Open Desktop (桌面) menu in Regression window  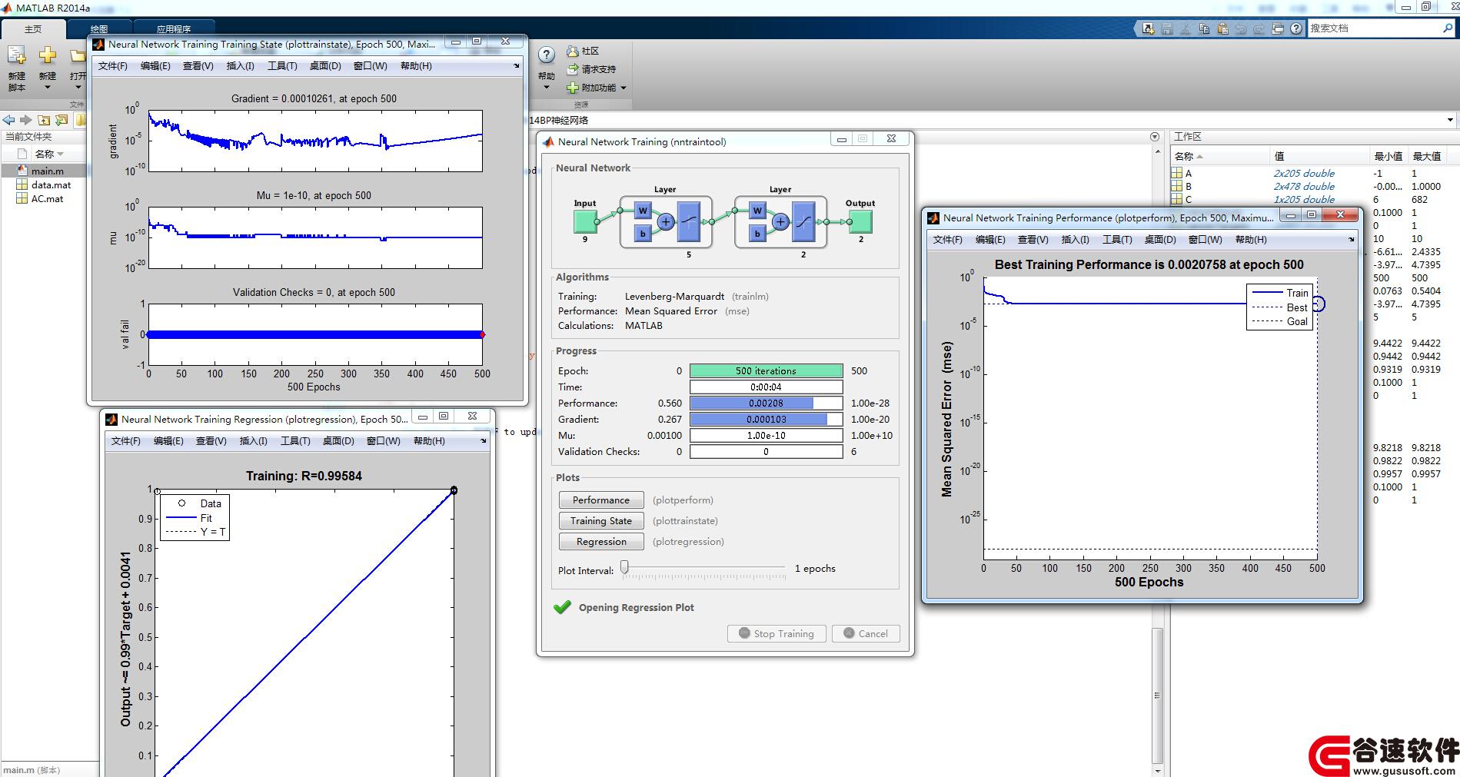click(338, 441)
